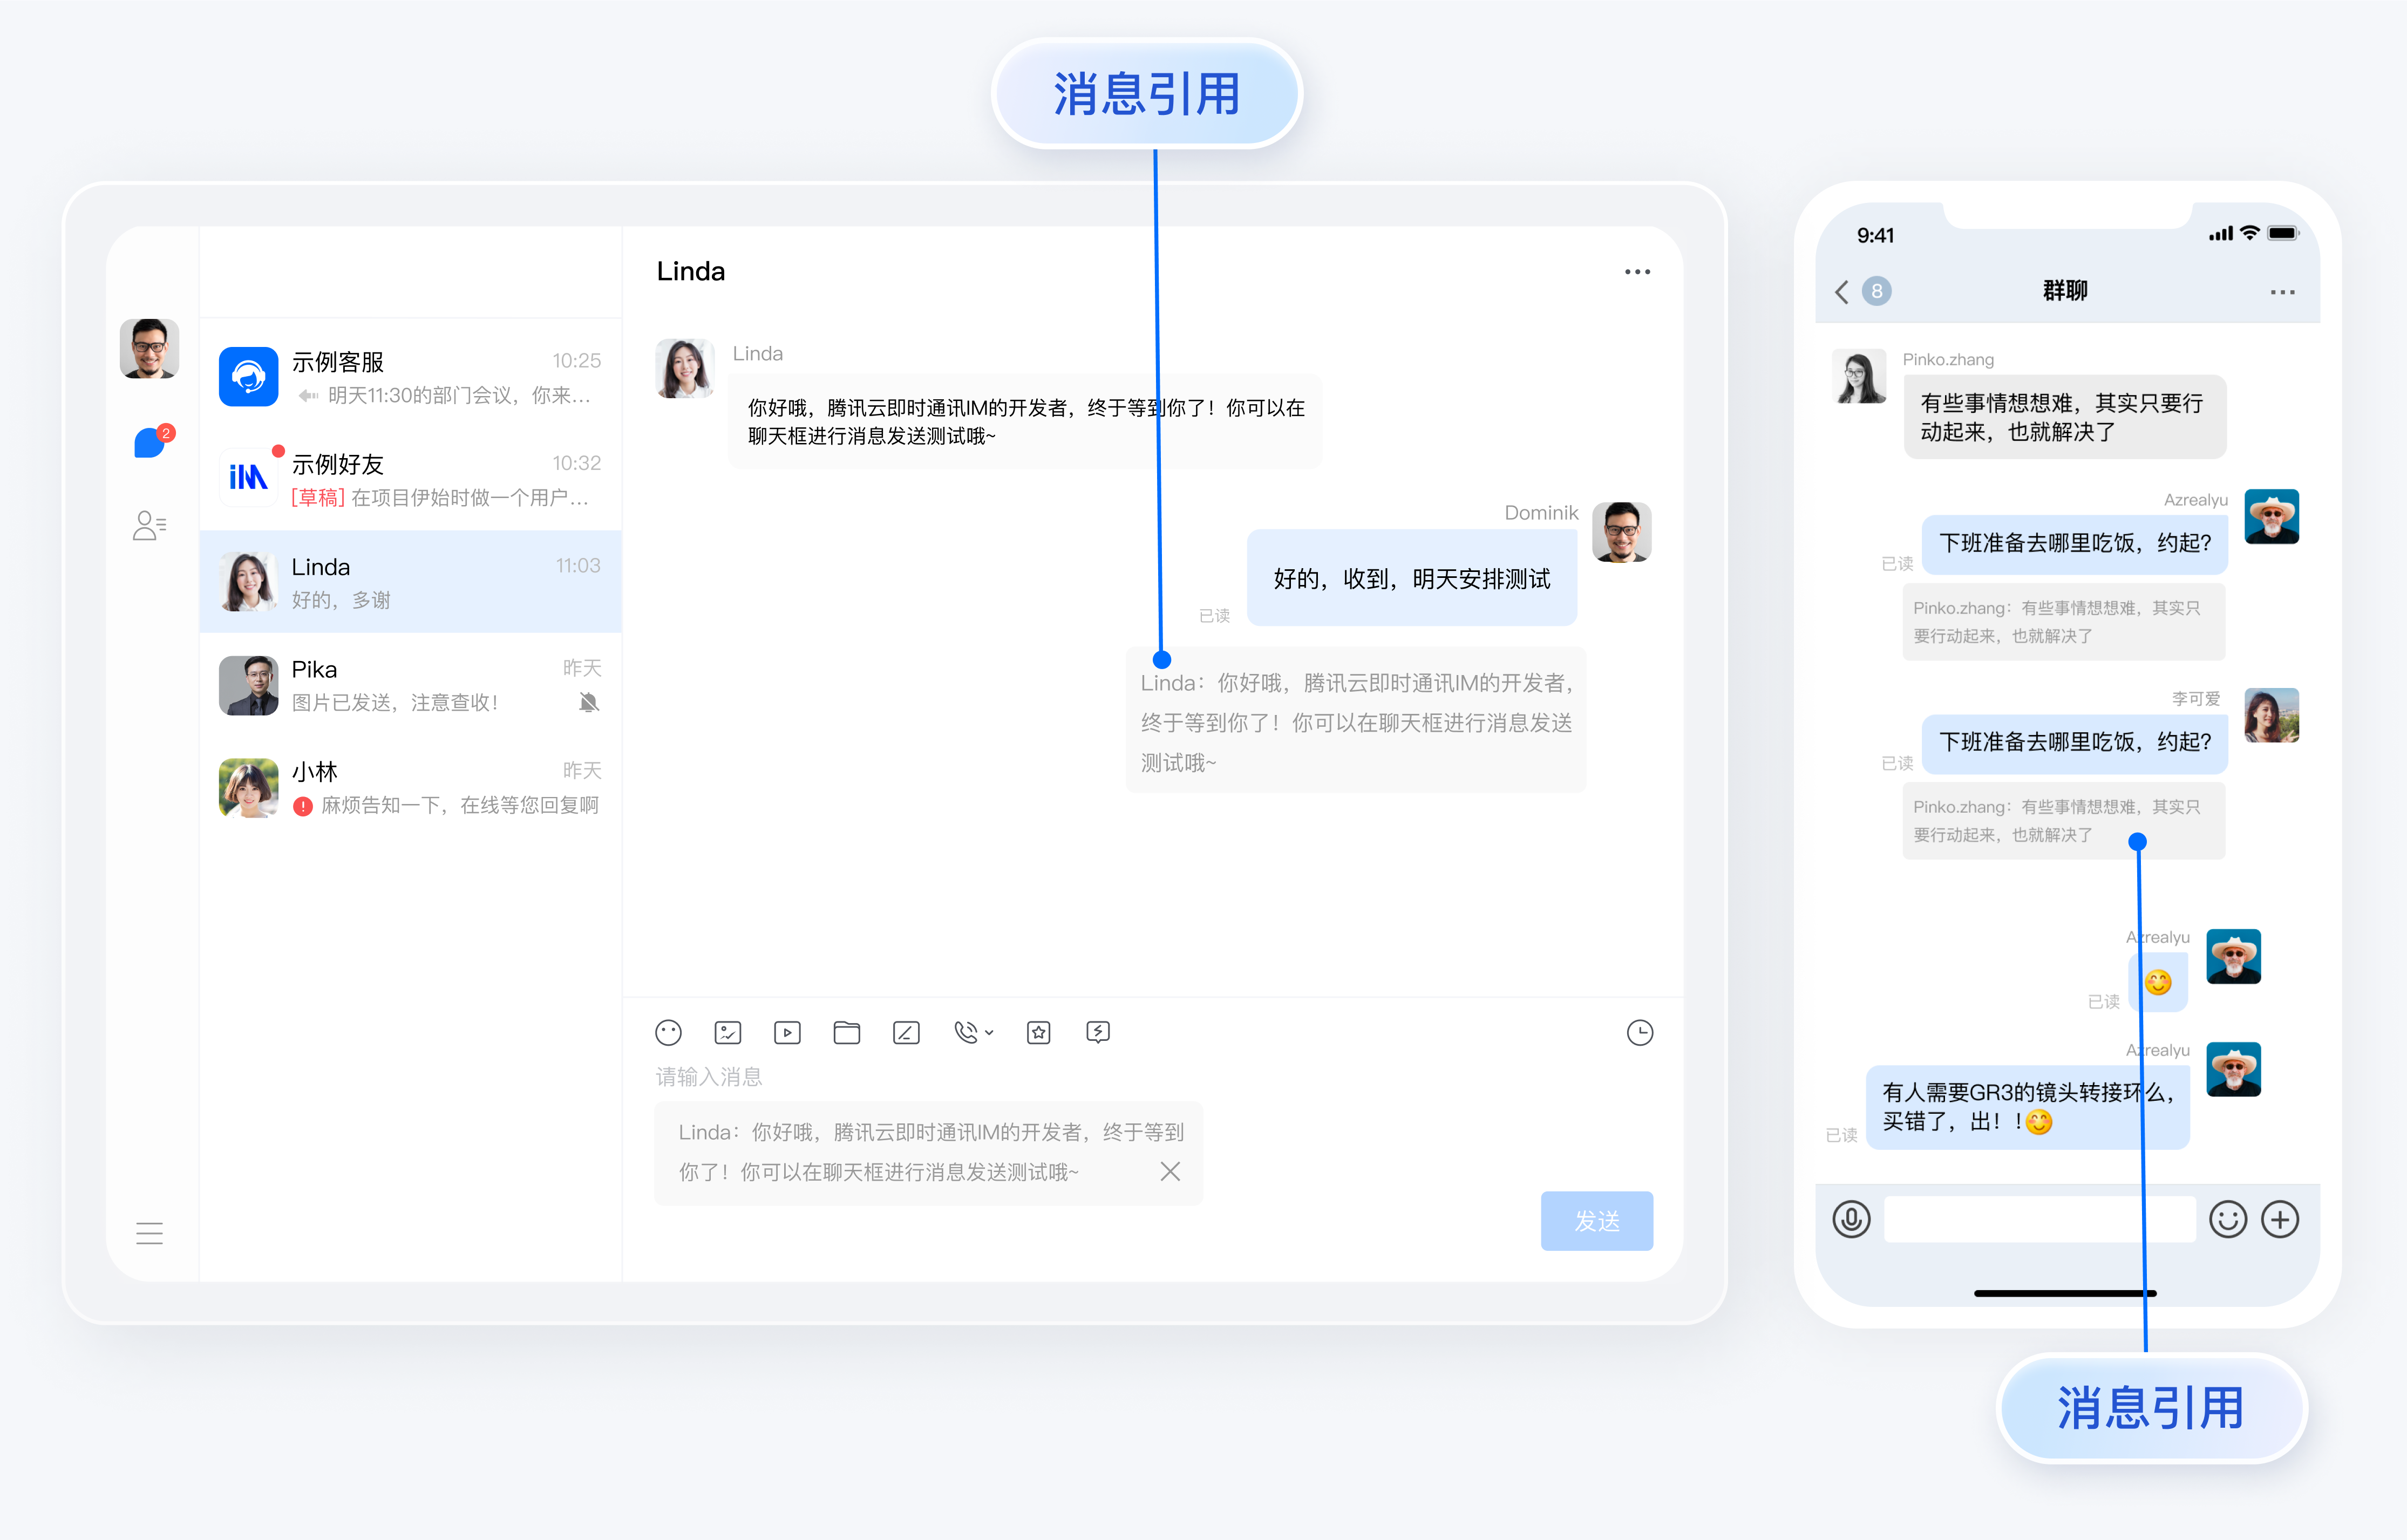Click the 发送 send button
2407x1540 pixels.
[1596, 1220]
